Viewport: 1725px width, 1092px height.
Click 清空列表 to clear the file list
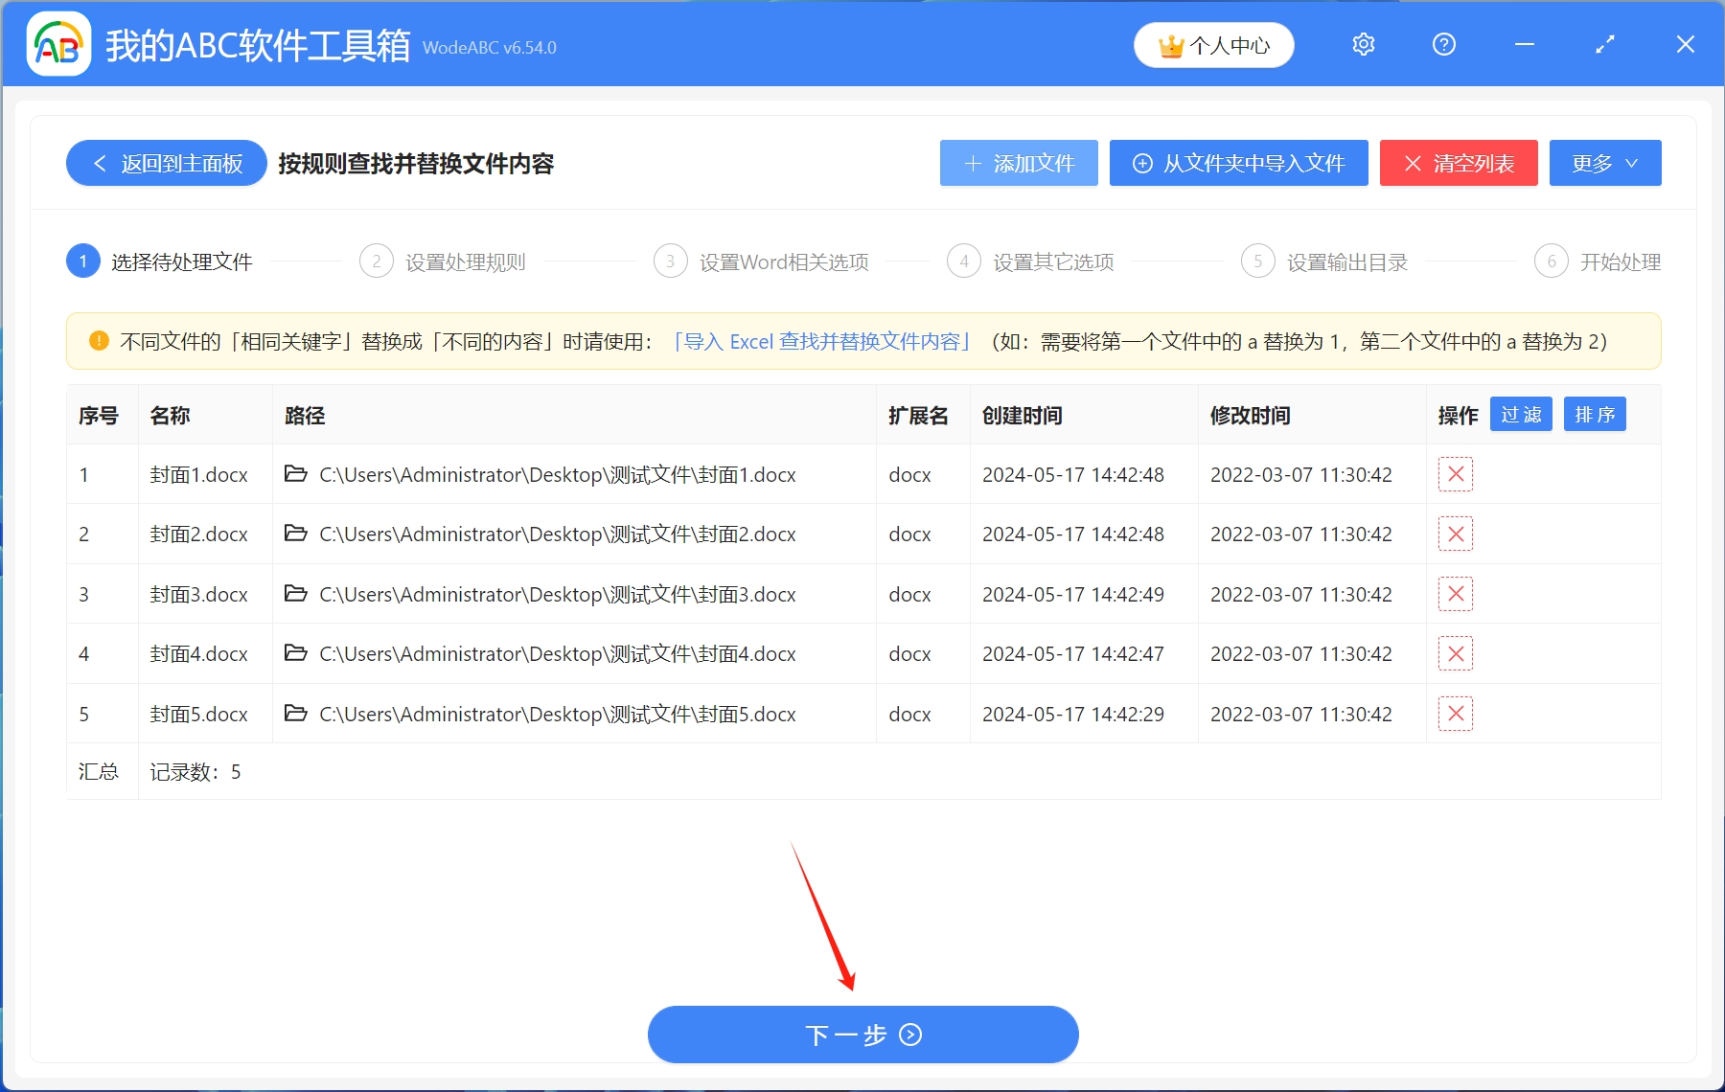[x=1458, y=163]
